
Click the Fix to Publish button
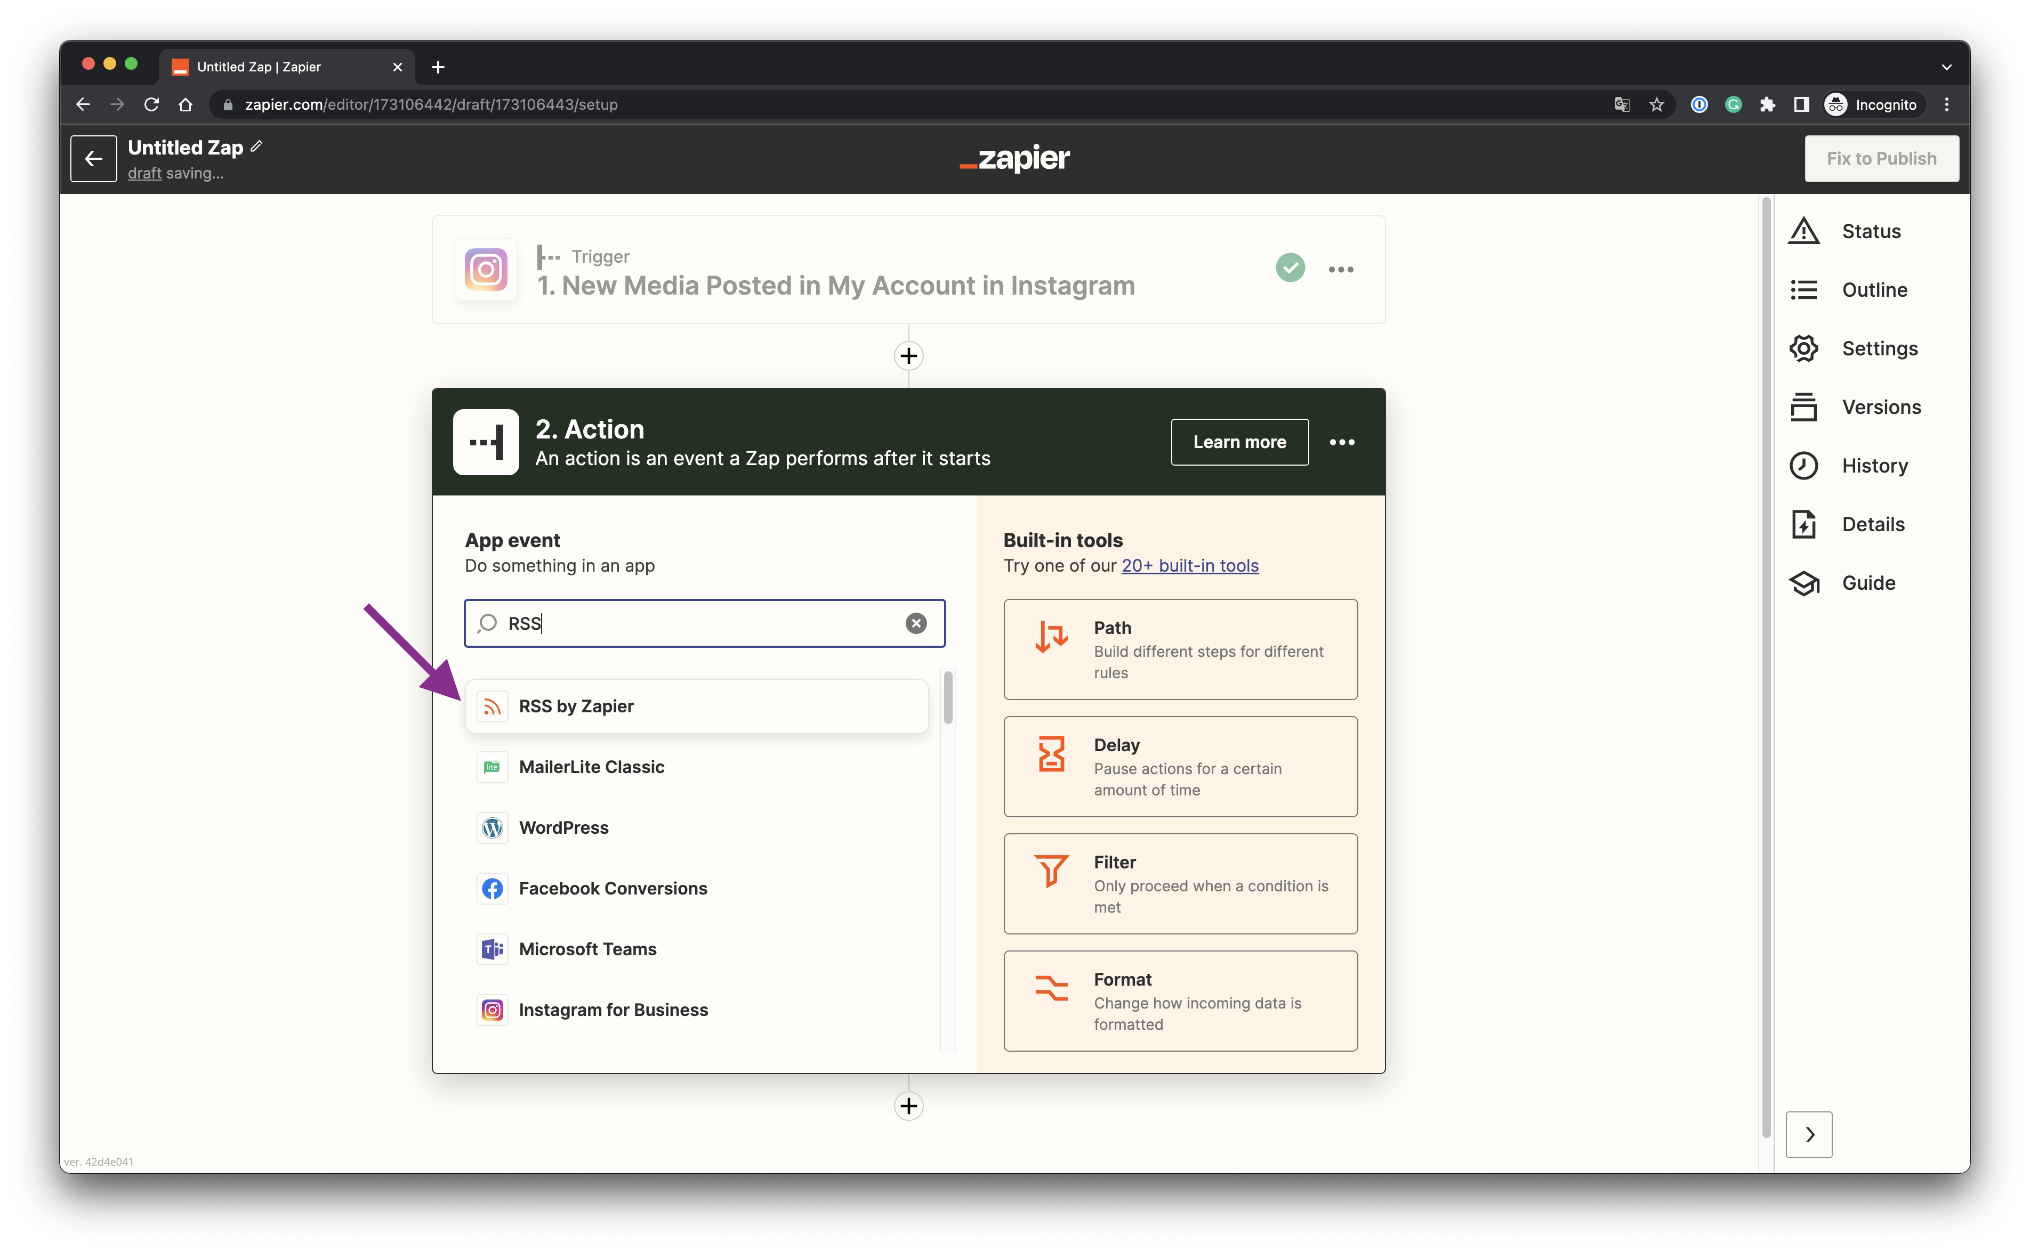tap(1881, 158)
